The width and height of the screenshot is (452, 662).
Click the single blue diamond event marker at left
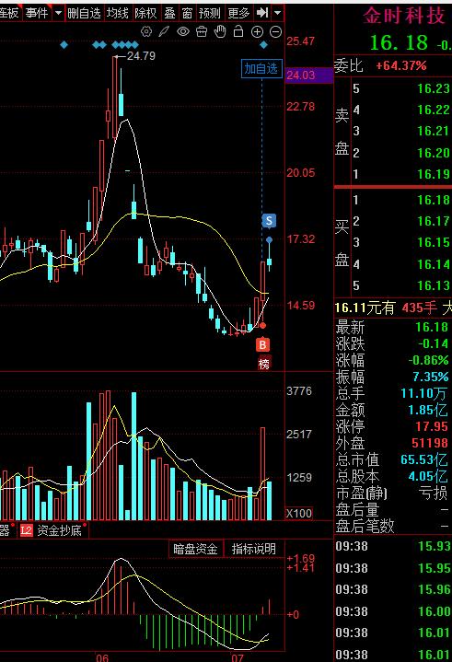64,44
